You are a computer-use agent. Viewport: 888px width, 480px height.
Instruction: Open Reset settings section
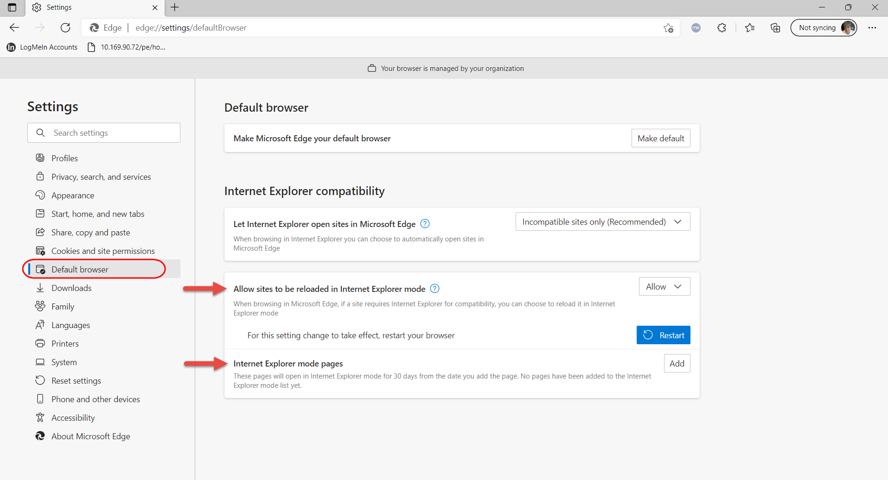point(104,380)
